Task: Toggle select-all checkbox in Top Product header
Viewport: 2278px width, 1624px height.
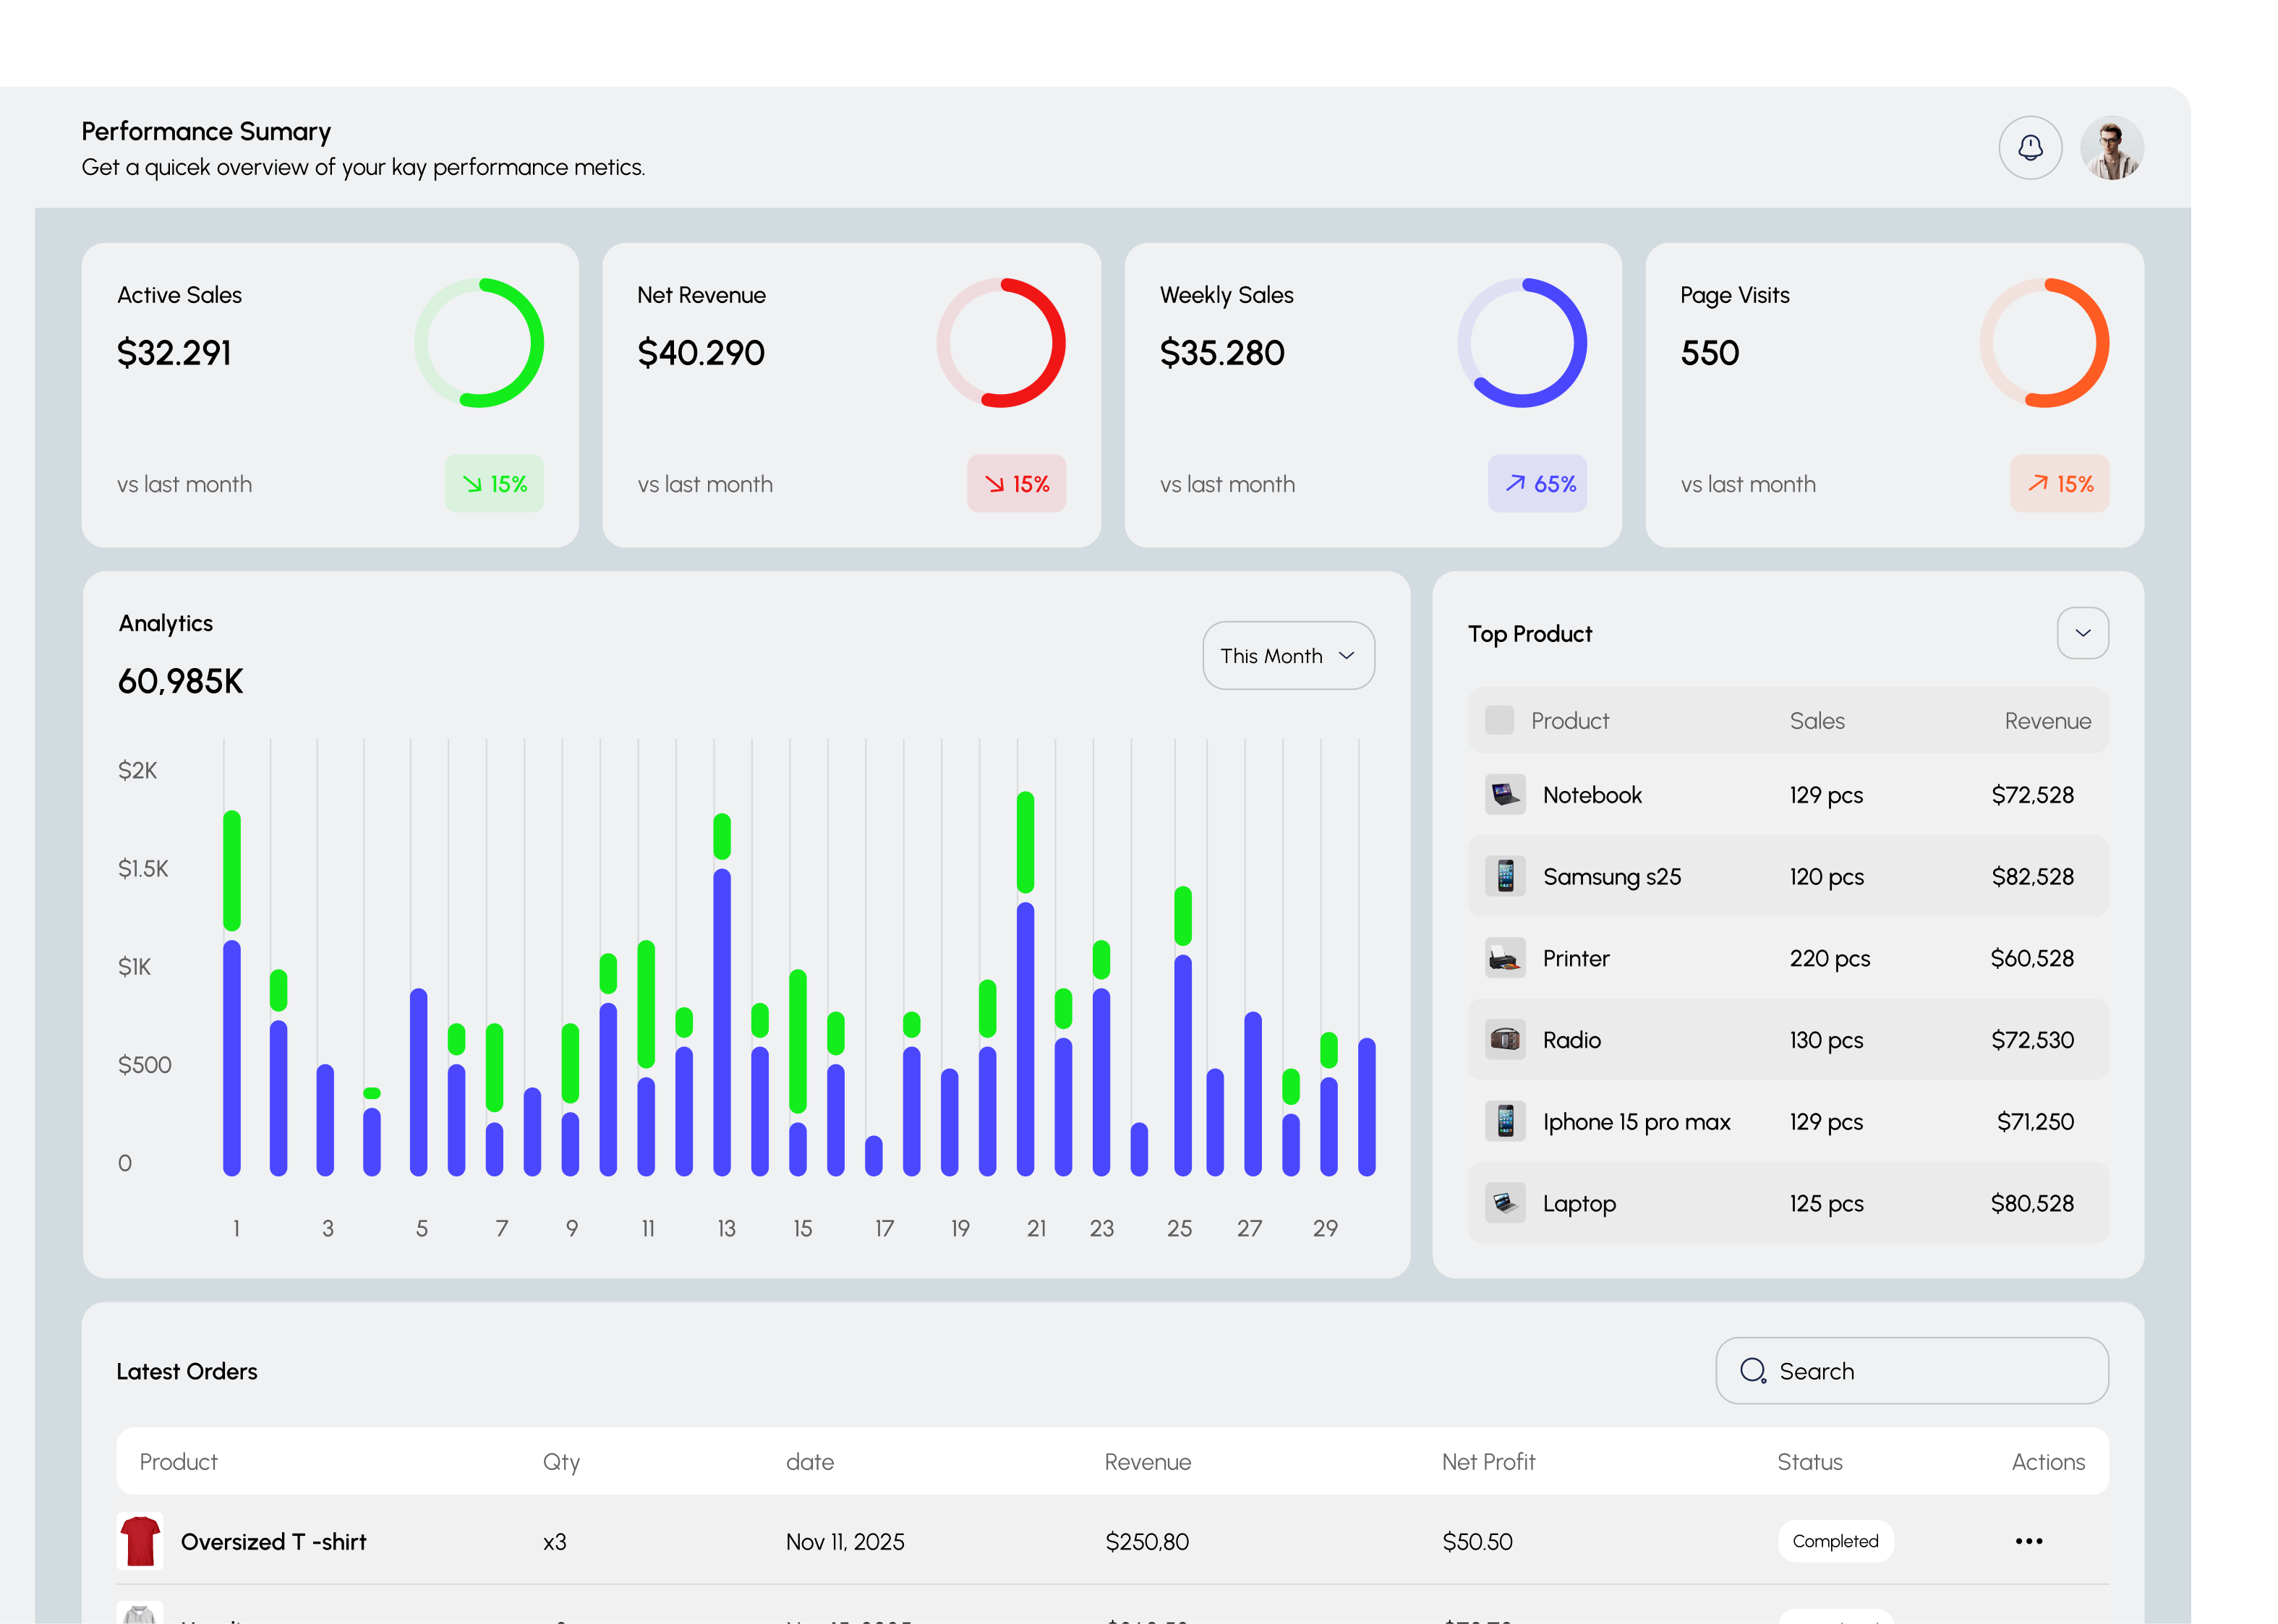Action: pos(1499,720)
